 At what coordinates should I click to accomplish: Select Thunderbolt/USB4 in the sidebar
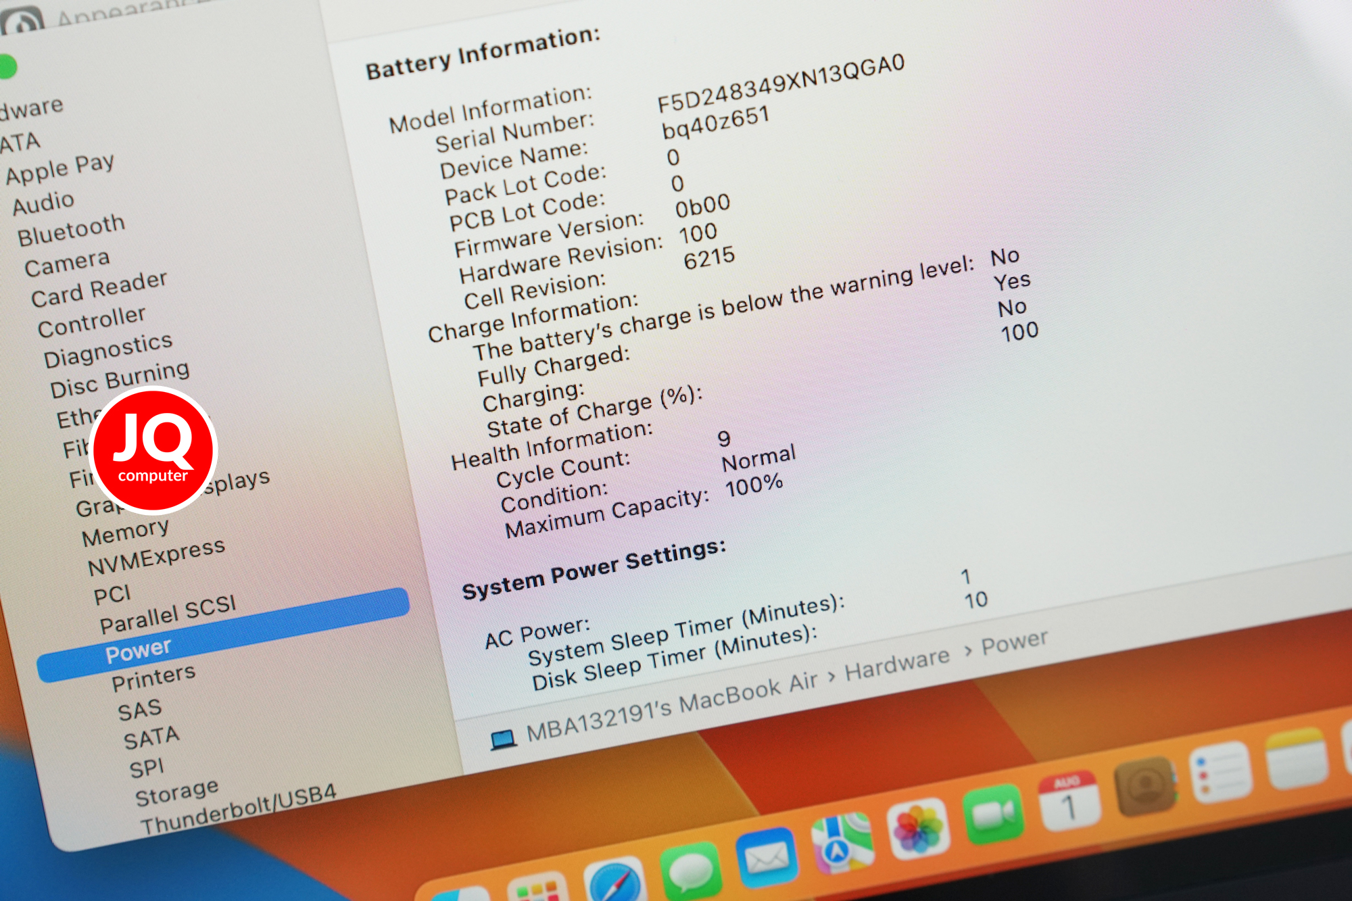tap(239, 810)
